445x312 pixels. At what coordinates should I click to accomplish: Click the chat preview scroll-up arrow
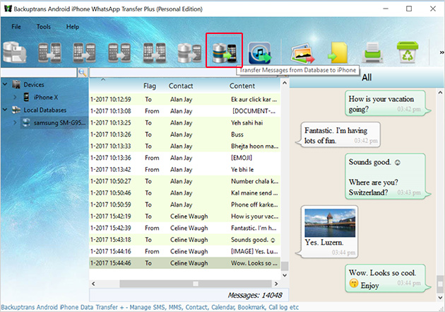pyautogui.click(x=440, y=93)
